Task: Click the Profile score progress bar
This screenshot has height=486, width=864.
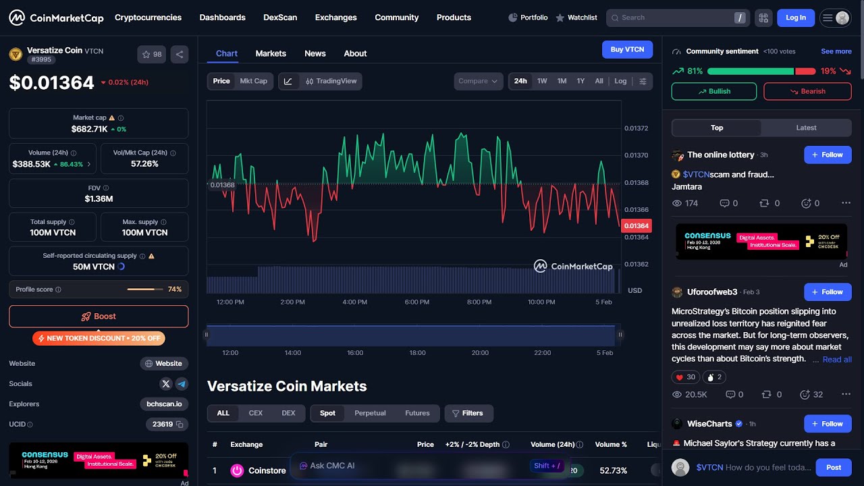Action: click(x=145, y=290)
